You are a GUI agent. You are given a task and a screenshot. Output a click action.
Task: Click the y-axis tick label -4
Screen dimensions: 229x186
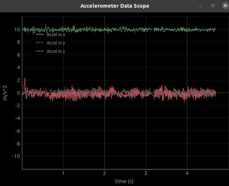[18, 118]
